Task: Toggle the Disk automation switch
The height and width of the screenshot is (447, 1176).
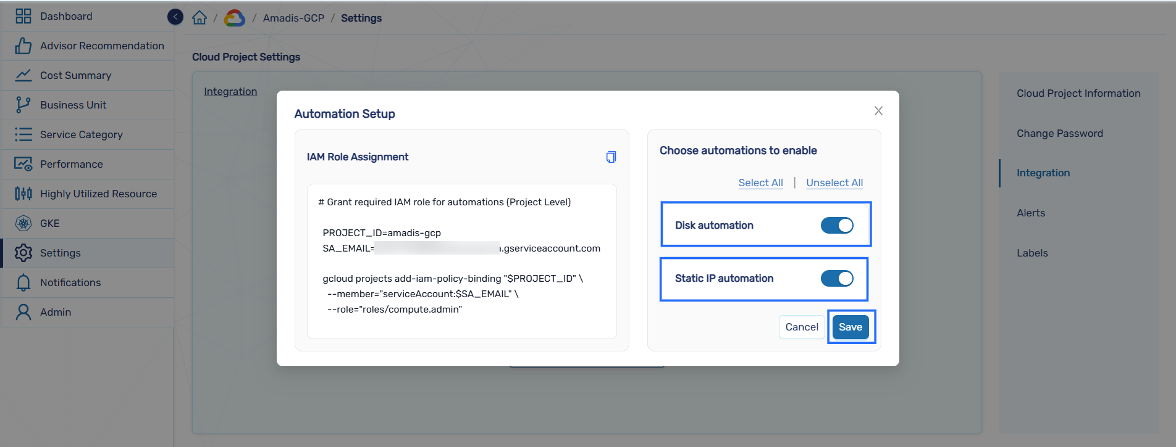Action: pos(837,225)
